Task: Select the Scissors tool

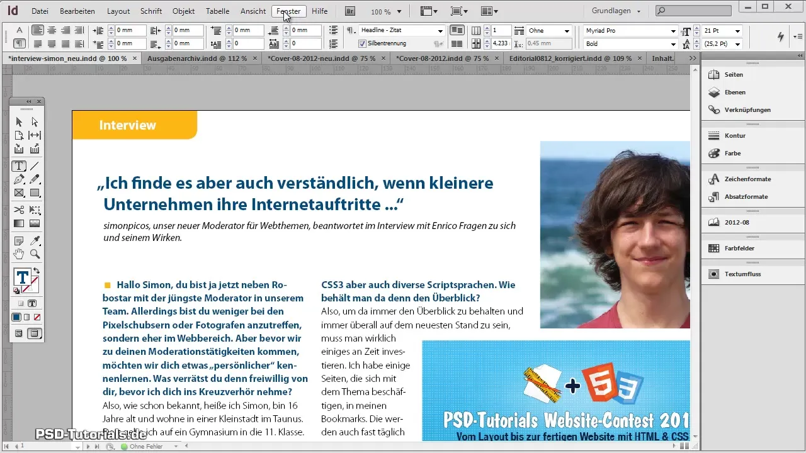Action: tap(19, 210)
